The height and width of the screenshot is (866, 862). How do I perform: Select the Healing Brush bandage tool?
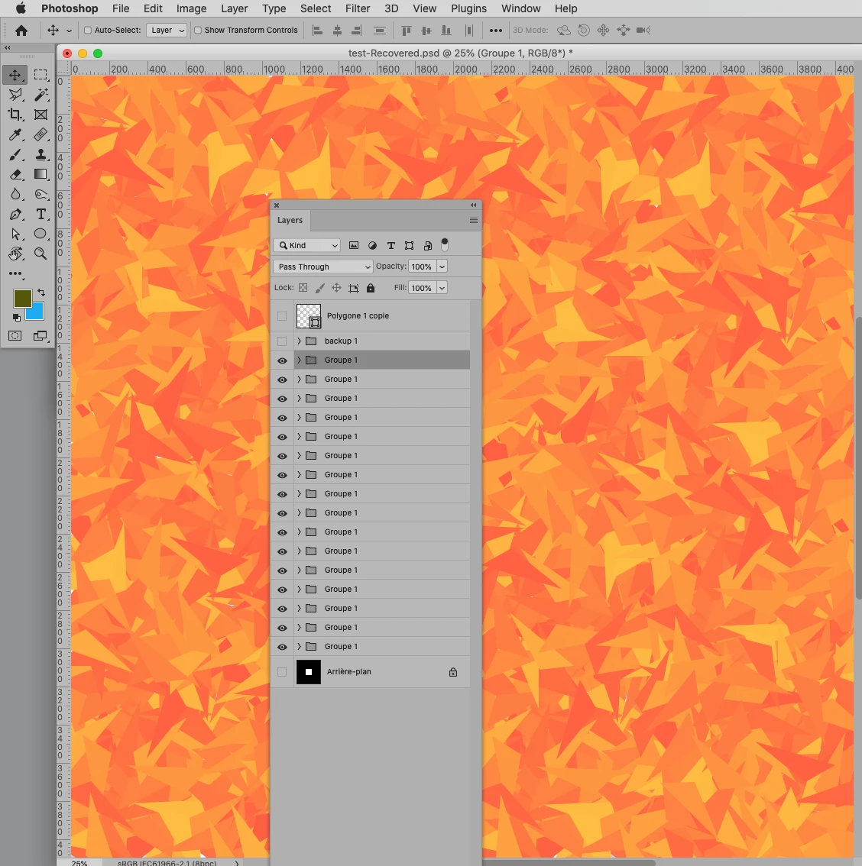click(41, 134)
